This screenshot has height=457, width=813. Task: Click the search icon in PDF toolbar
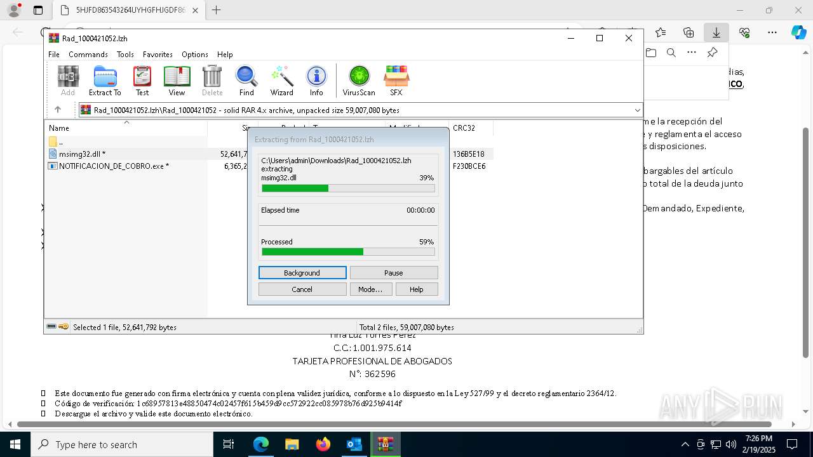tap(671, 53)
